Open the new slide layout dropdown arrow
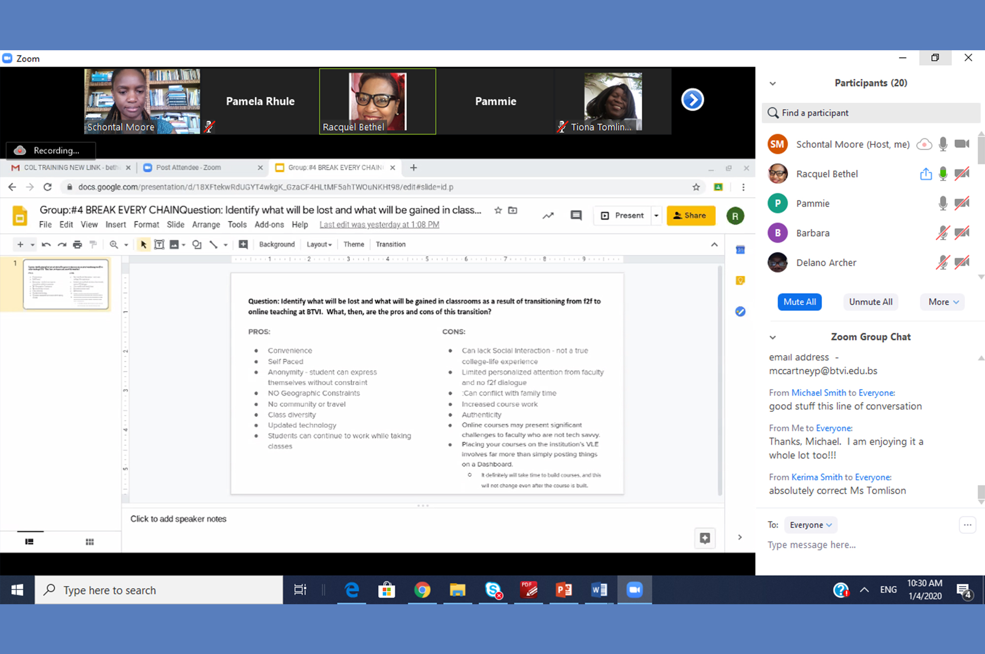 pyautogui.click(x=33, y=244)
